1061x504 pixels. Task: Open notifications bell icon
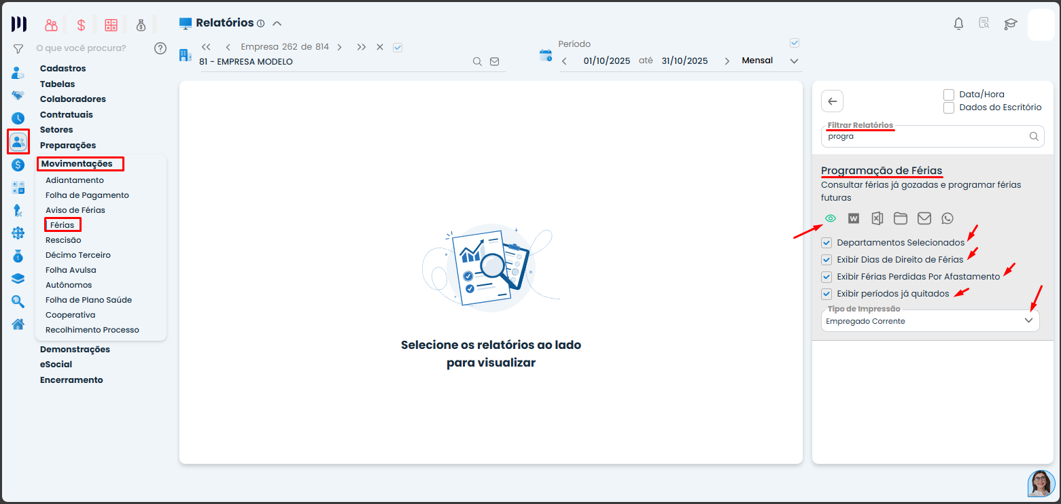click(958, 24)
